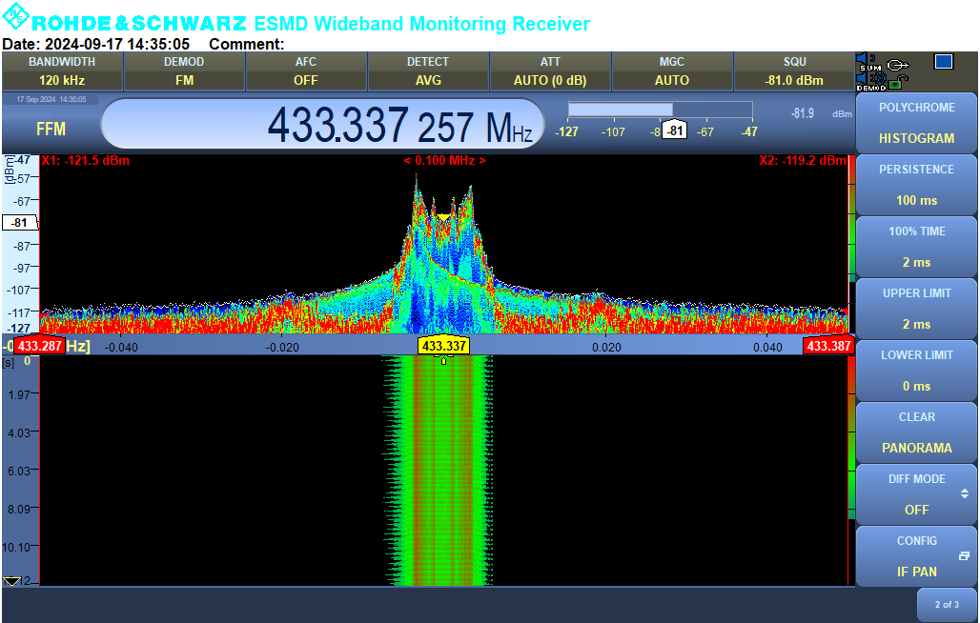980x623 pixels.
Task: Click the signal output arrow icon
Action: coord(897,65)
